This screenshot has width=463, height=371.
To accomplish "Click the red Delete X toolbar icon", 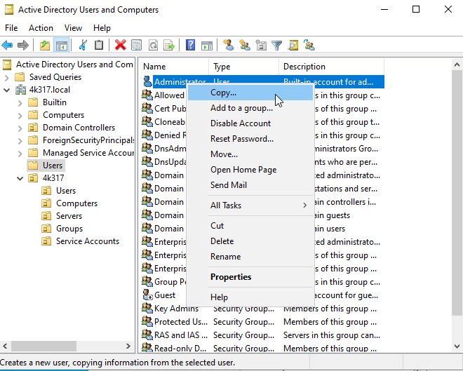I will [120, 45].
